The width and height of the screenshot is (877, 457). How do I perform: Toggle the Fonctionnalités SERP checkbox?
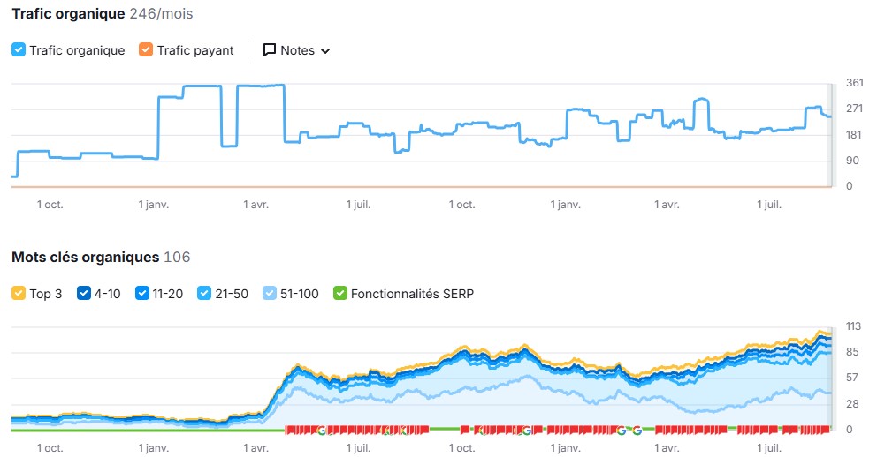(340, 294)
